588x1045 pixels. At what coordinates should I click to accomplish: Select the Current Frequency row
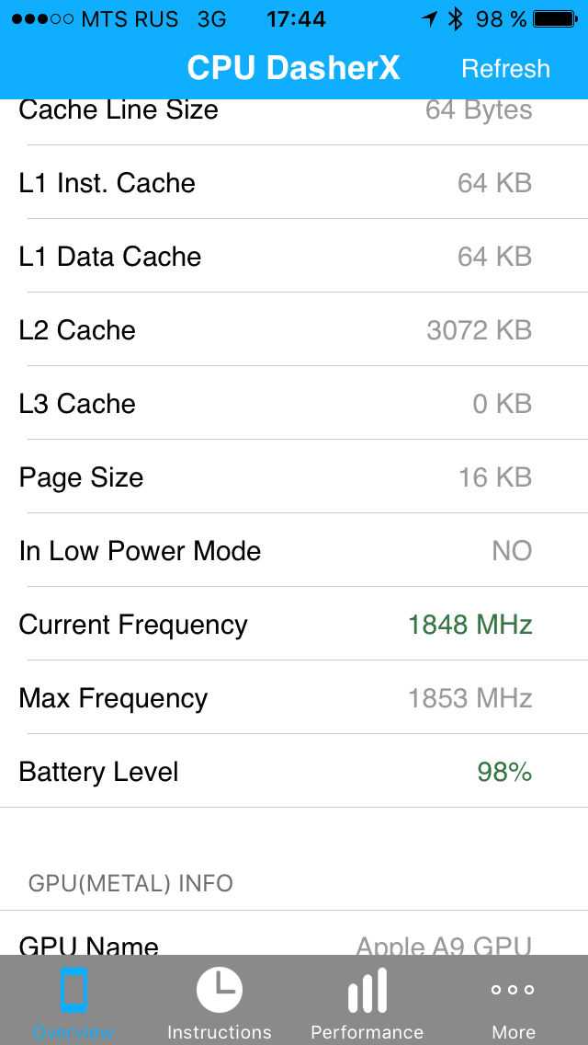[294, 625]
